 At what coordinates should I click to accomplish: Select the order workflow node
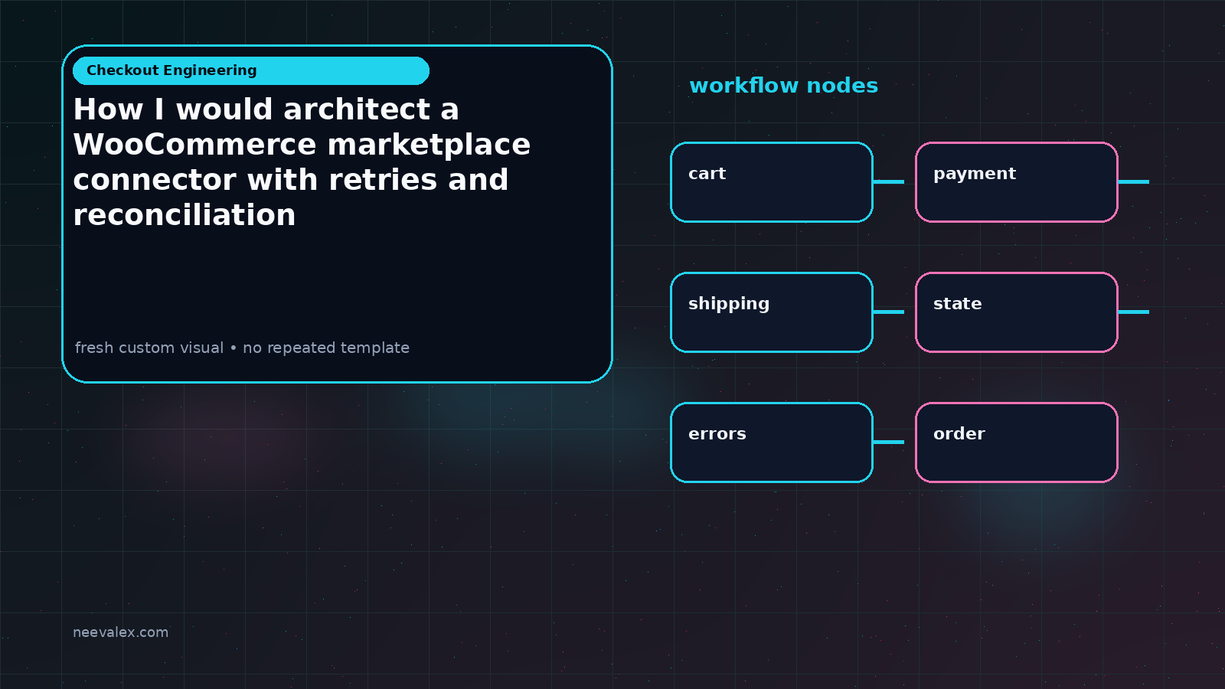tap(1017, 442)
